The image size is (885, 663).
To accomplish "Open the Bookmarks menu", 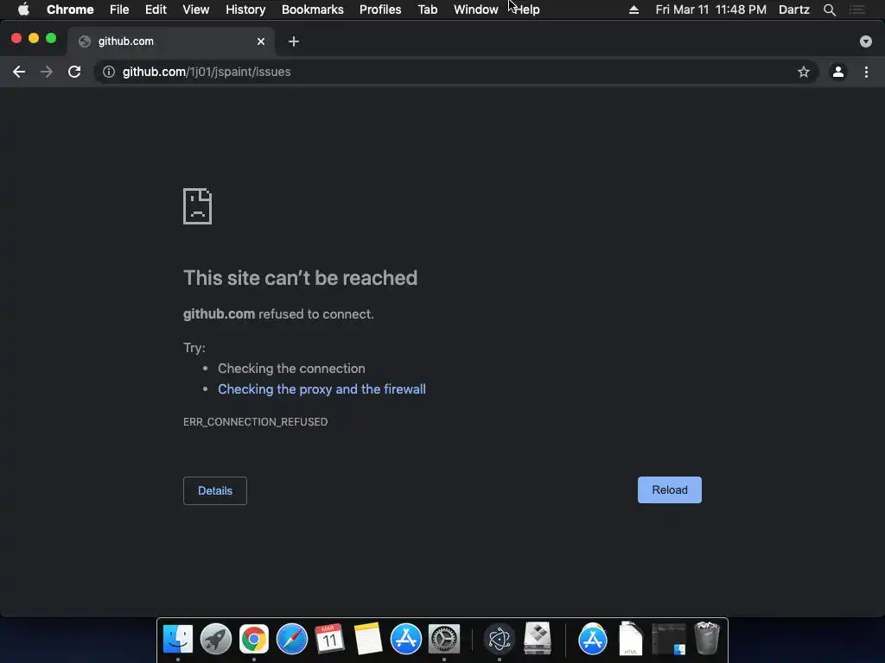I will click(313, 9).
